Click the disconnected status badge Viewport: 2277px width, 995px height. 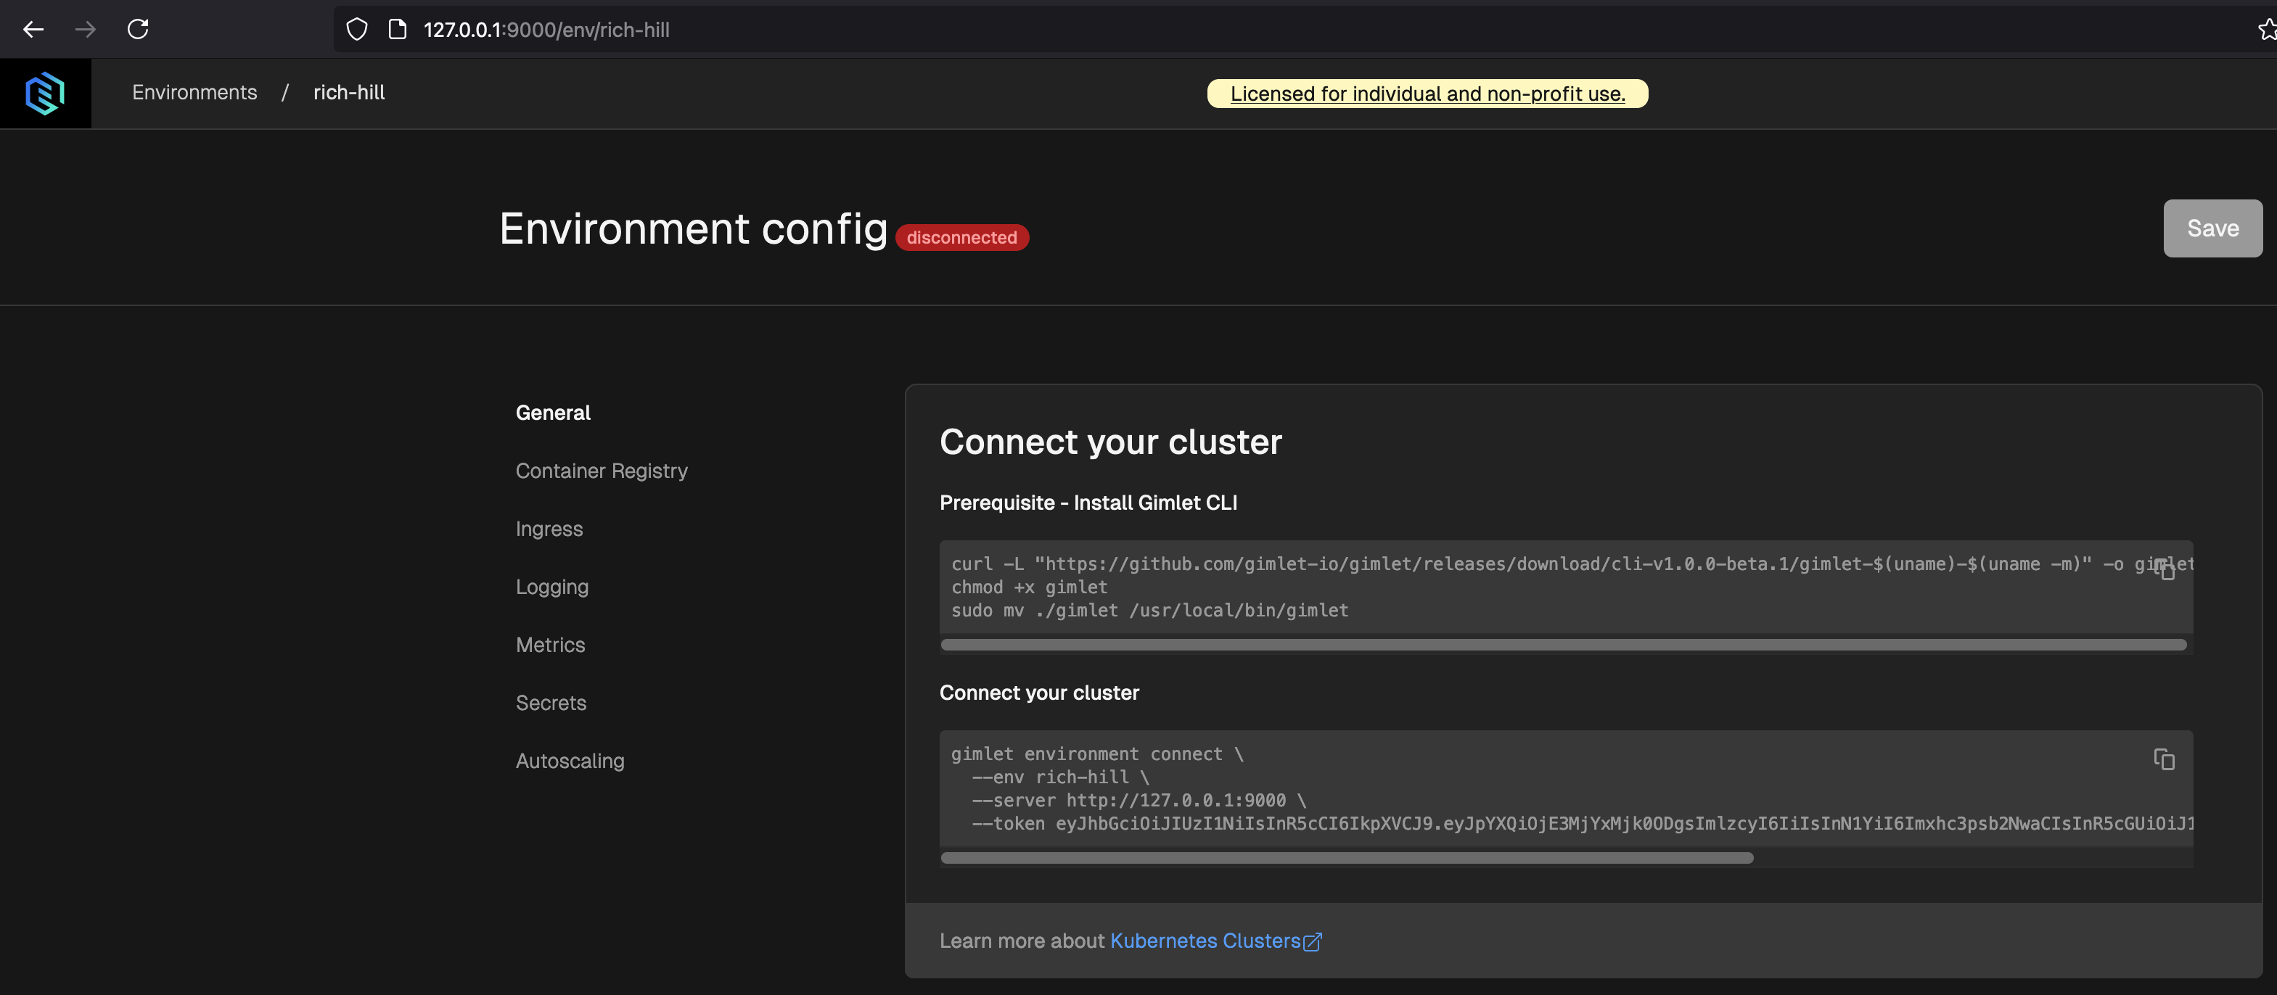(961, 237)
